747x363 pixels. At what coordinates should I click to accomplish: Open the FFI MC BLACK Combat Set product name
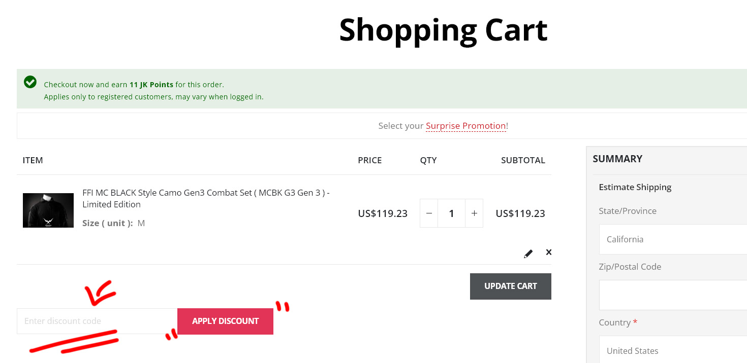[x=206, y=198]
